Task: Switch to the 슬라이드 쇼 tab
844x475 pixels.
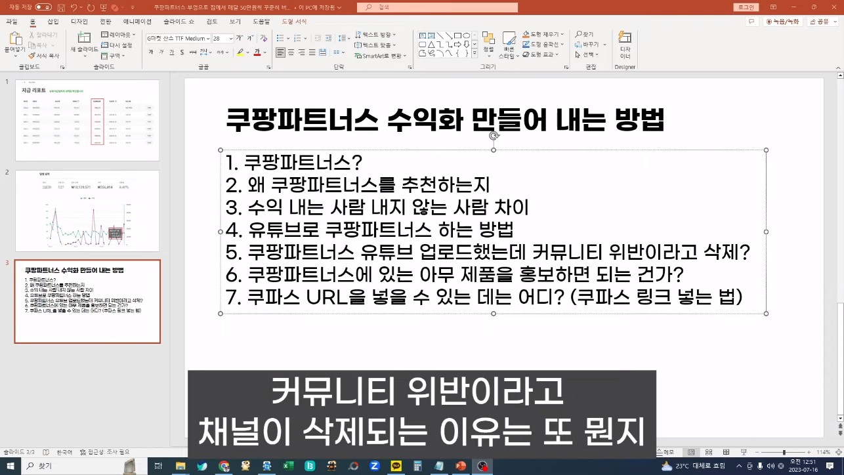Action: (x=179, y=22)
